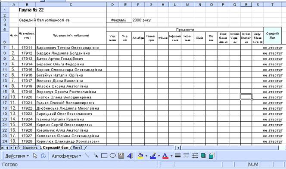Click the 'Хімія' subject header cell
286x169 pixels.
click(x=199, y=38)
